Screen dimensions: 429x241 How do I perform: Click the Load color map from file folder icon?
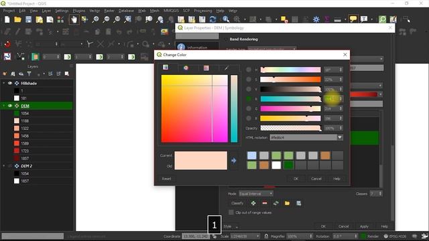coord(287,203)
